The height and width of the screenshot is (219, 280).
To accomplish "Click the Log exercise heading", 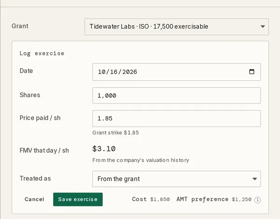I will (42, 53).
